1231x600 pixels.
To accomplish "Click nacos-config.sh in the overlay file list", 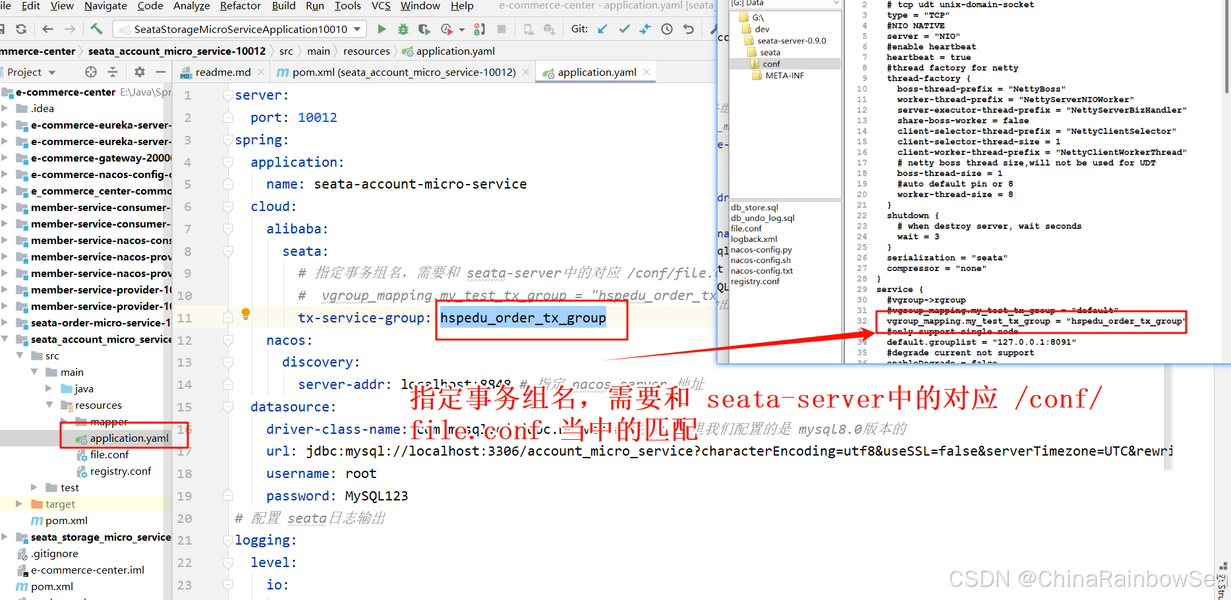I will pyautogui.click(x=760, y=260).
